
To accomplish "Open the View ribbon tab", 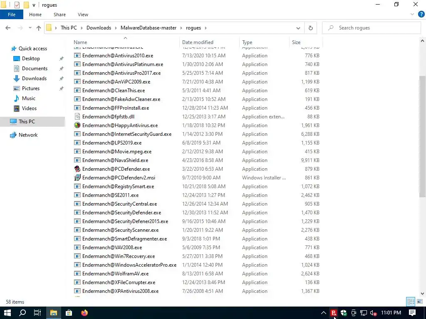I will tap(83, 15).
